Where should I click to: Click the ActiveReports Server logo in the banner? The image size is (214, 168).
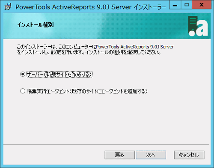click(198, 26)
